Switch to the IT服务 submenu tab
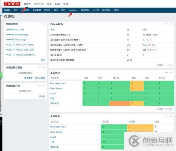 pyautogui.click(x=116, y=10)
